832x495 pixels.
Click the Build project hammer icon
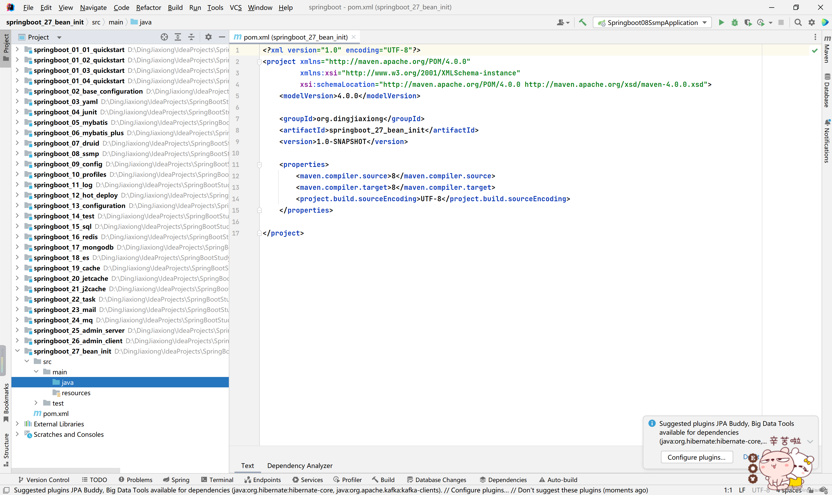(x=582, y=22)
